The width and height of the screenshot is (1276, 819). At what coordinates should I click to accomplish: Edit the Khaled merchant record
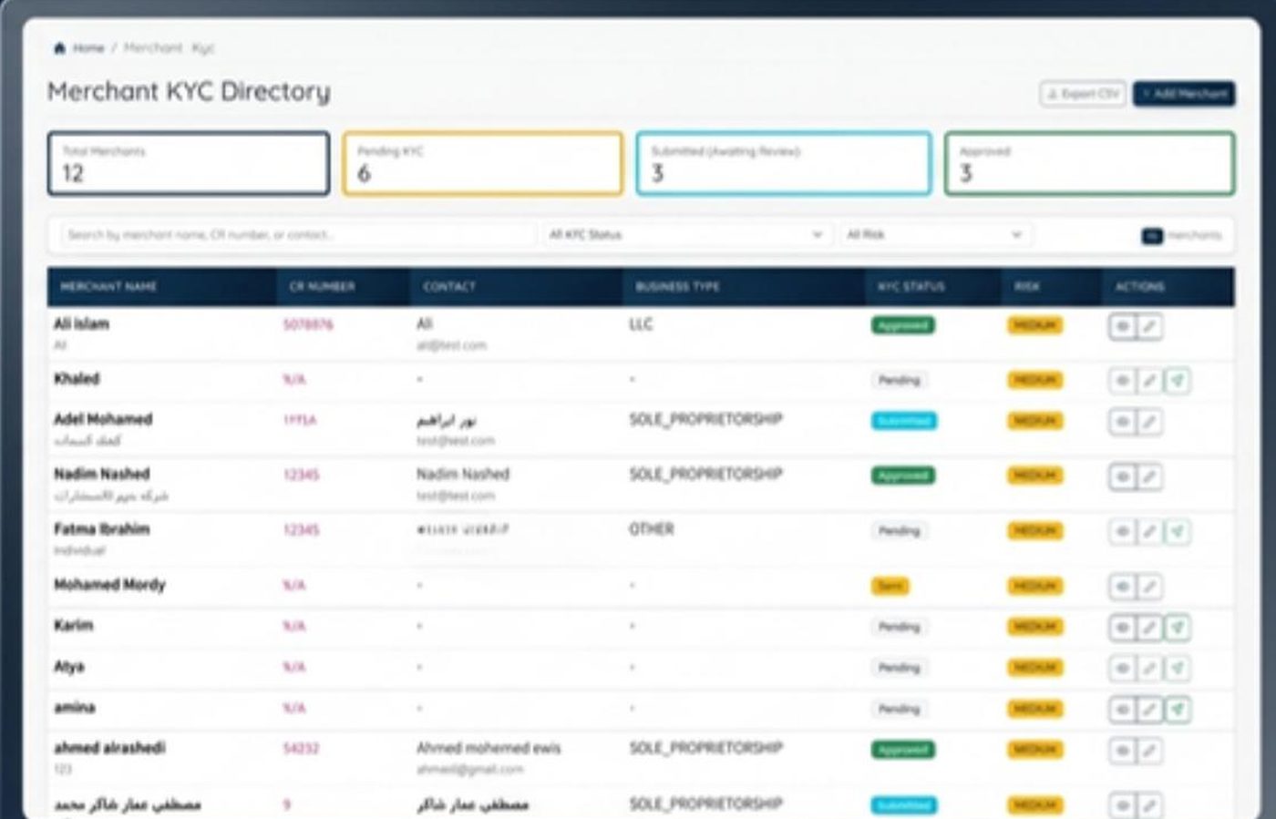click(x=1149, y=381)
